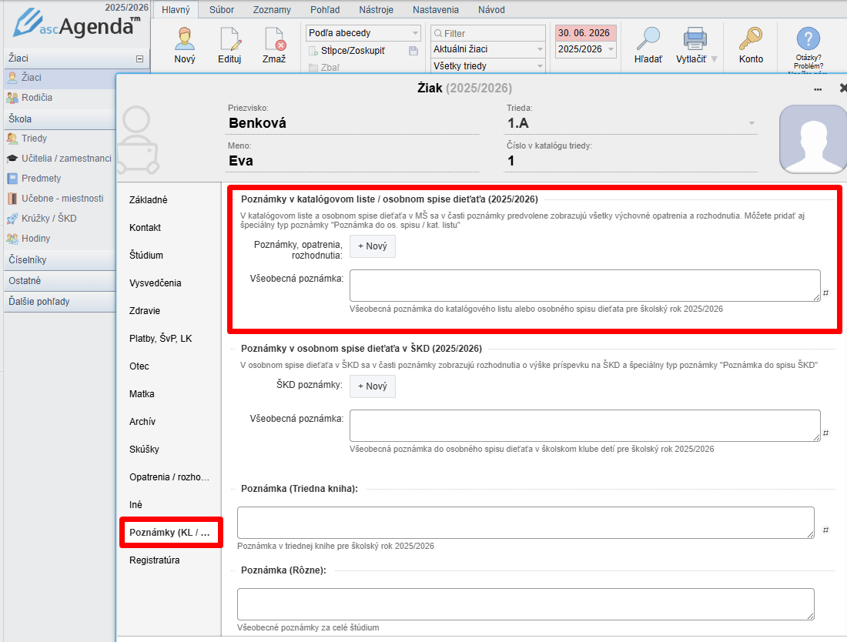This screenshot has height=642, width=847.
Task: Click the student photo placeholder avatar
Action: click(x=812, y=139)
